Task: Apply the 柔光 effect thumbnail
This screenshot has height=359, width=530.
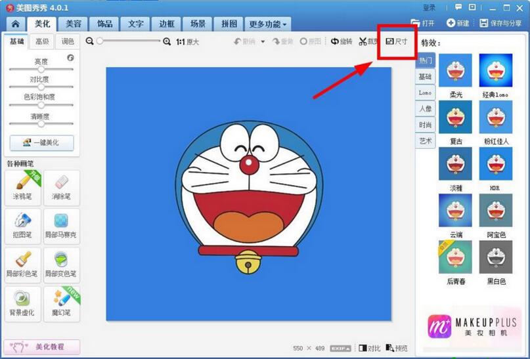Action: point(455,70)
